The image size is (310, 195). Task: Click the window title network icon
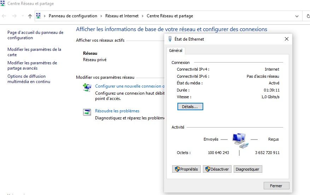tap(3, 3)
